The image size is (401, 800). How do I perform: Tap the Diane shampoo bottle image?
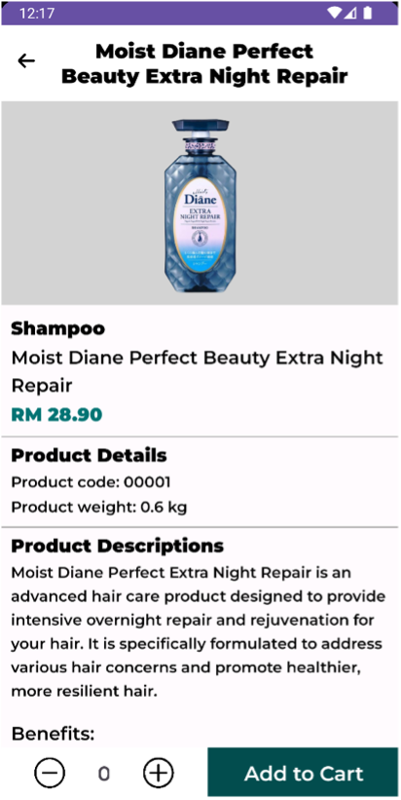tap(200, 206)
